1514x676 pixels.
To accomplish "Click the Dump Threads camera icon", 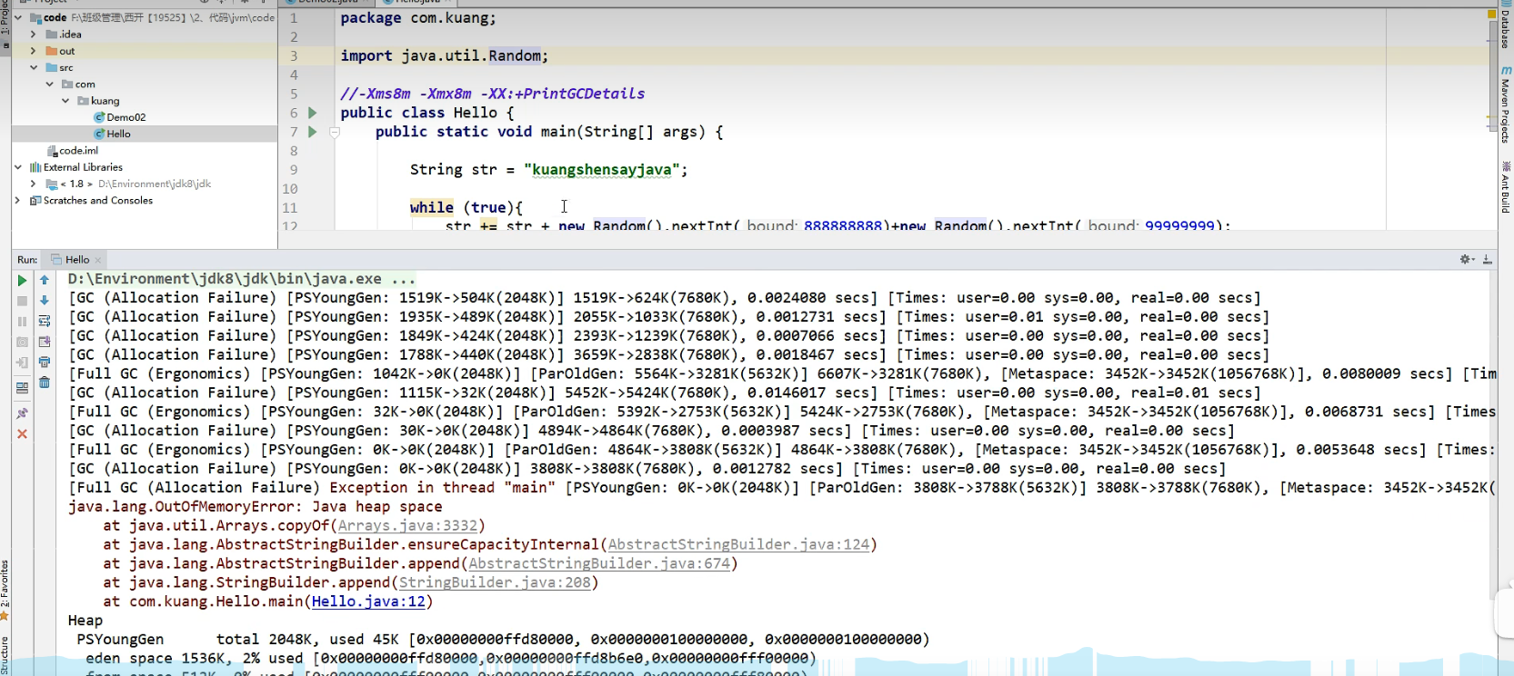I will (x=22, y=343).
